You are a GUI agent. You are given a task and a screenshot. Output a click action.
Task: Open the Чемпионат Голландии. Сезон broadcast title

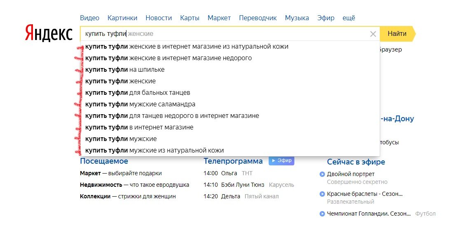tap(369, 214)
